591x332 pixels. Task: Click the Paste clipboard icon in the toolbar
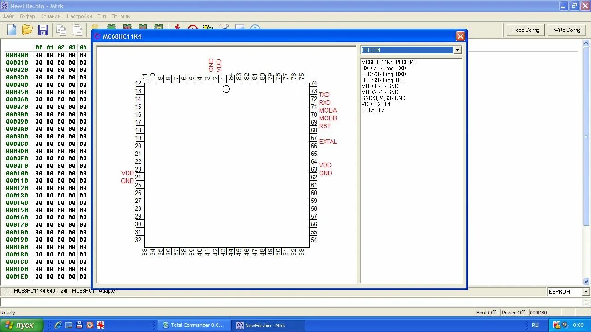[78, 30]
